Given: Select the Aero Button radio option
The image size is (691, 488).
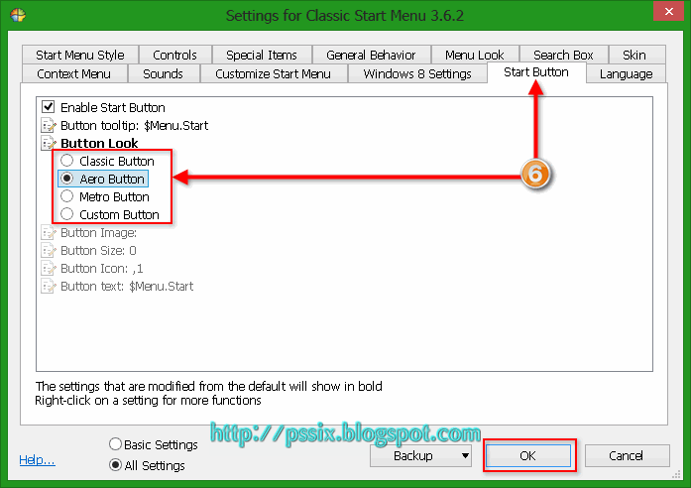Looking at the screenshot, I should 67,179.
